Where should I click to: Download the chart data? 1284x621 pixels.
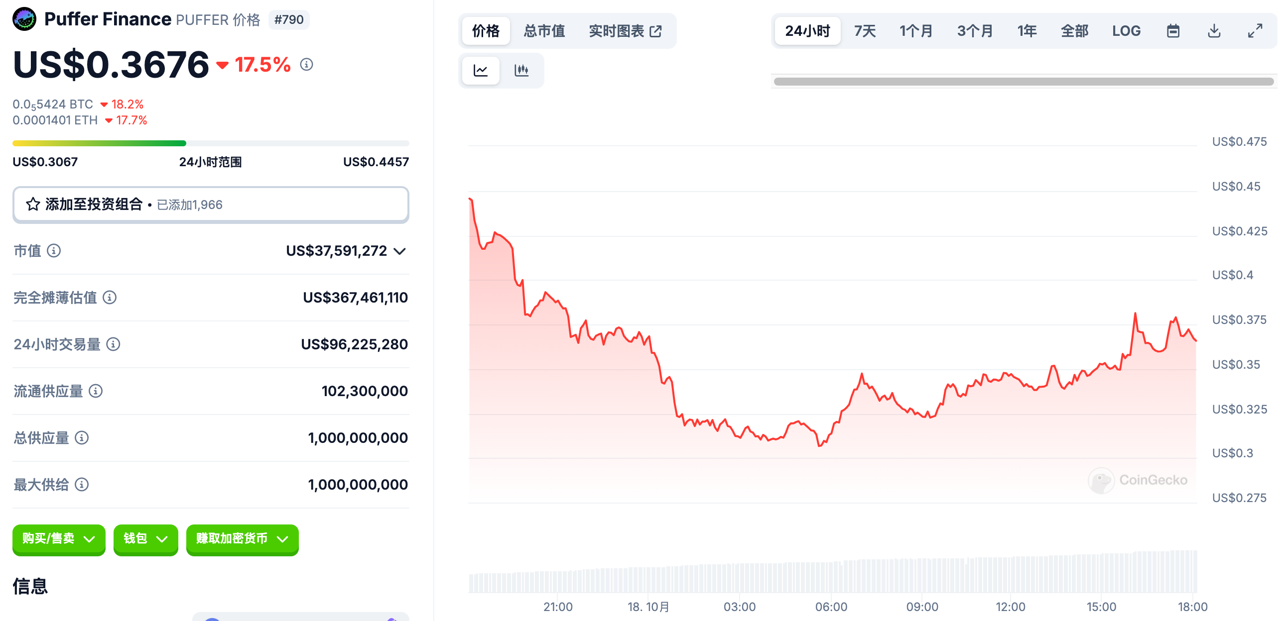1214,31
